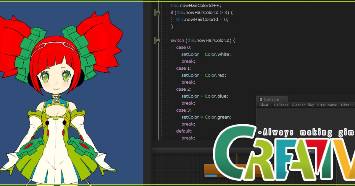Toggle Clear on Play in Console

click(x=303, y=105)
